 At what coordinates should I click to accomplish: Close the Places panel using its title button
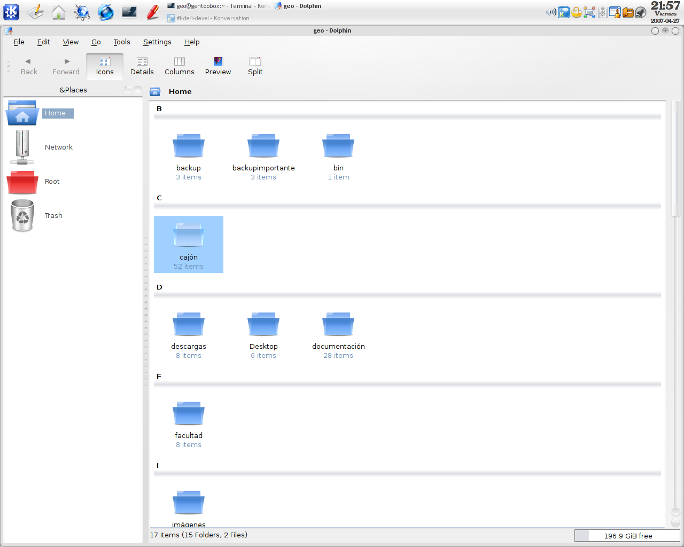click(x=138, y=89)
